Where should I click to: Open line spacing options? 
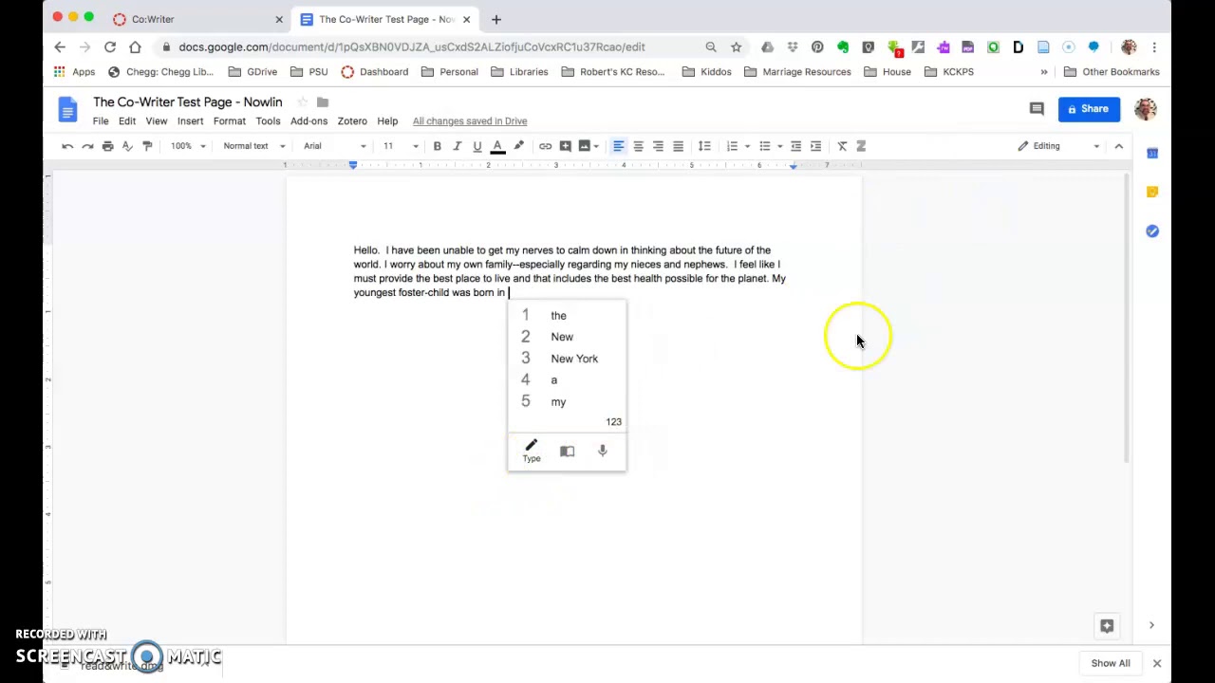(704, 146)
